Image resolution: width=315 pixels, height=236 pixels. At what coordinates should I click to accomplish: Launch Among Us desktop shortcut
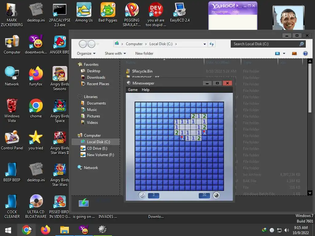(x=84, y=12)
